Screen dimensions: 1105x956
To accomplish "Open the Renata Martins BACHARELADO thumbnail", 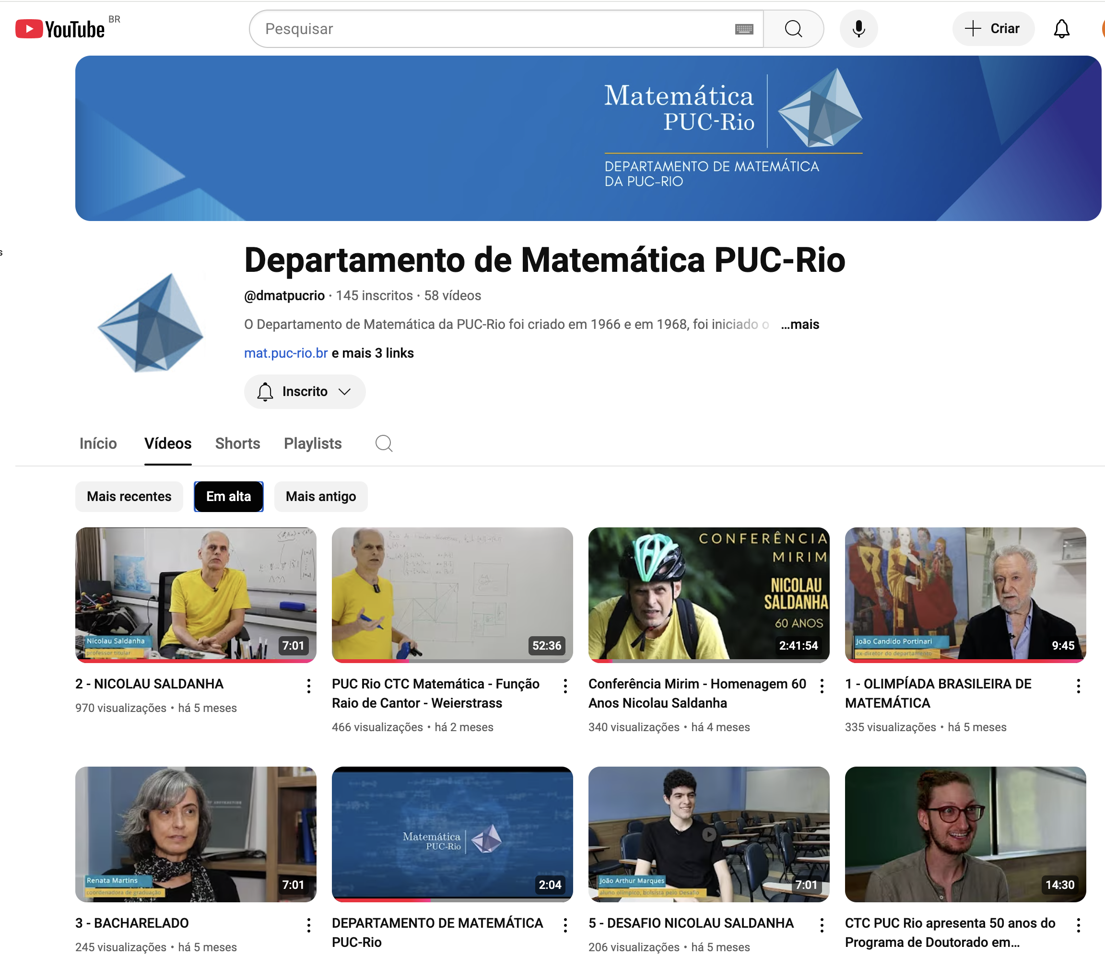I will click(196, 834).
